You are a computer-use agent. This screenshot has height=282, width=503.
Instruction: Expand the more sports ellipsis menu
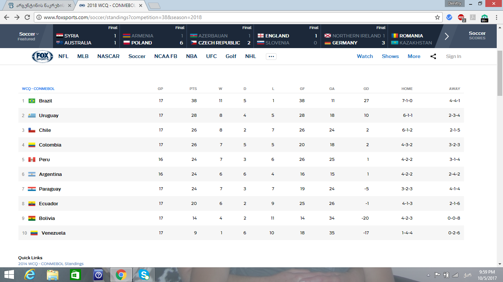(x=271, y=57)
